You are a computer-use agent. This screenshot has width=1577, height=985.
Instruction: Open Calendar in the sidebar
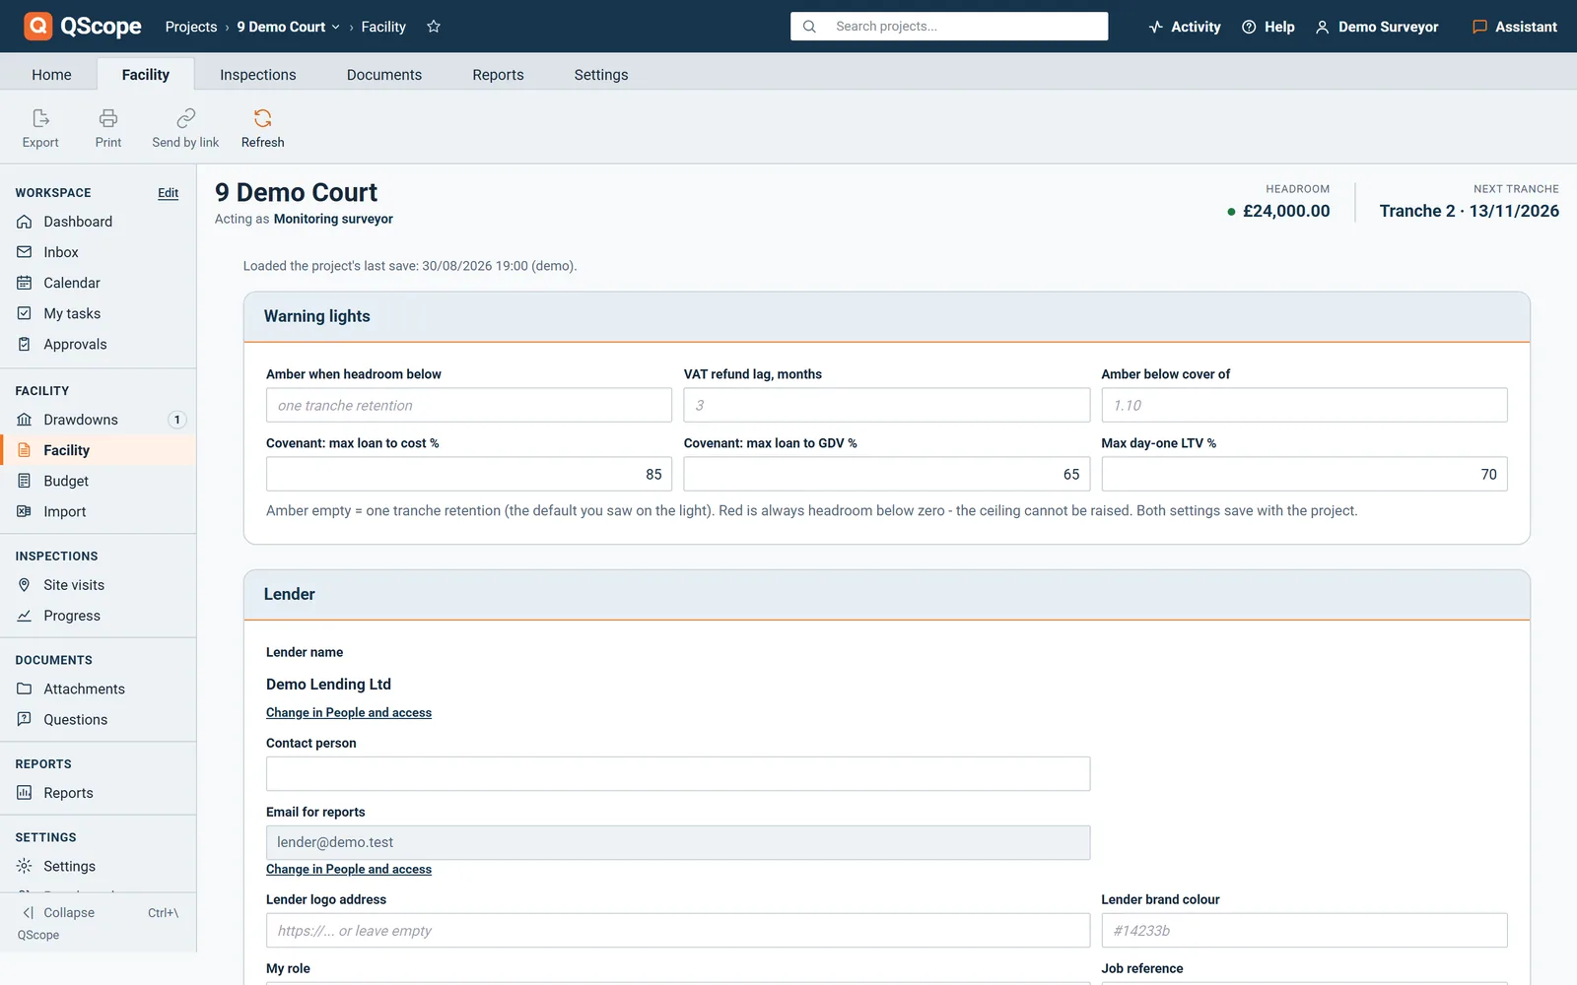[99, 283]
